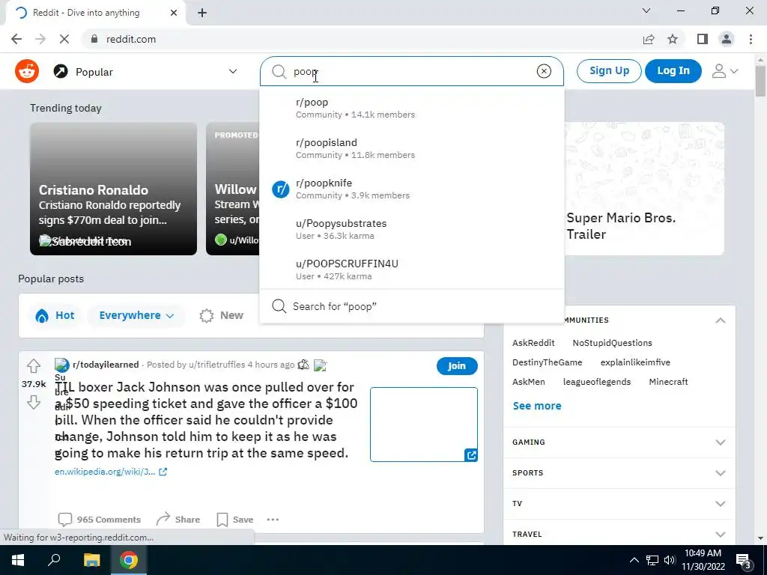This screenshot has width=767, height=575.
Task: Select the u/Poopysubstrates user suggestion
Action: click(x=412, y=229)
